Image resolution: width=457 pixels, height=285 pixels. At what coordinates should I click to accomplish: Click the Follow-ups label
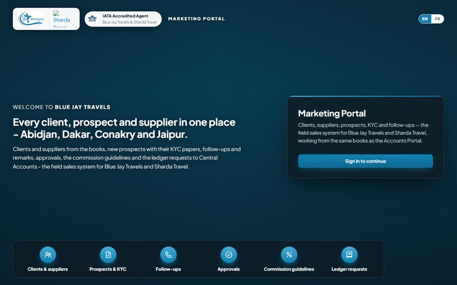169,269
